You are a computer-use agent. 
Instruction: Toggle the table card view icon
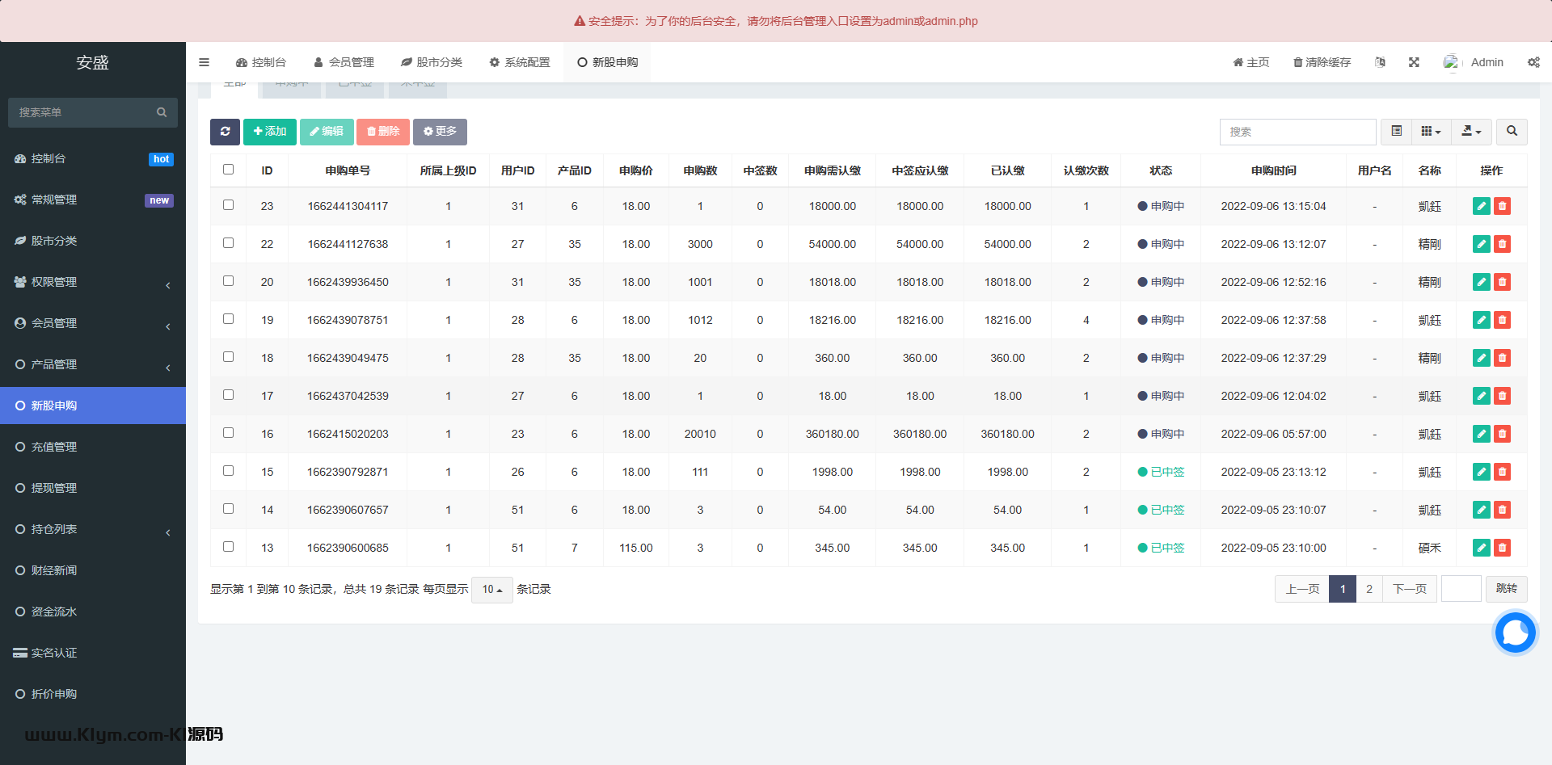[x=1396, y=132]
